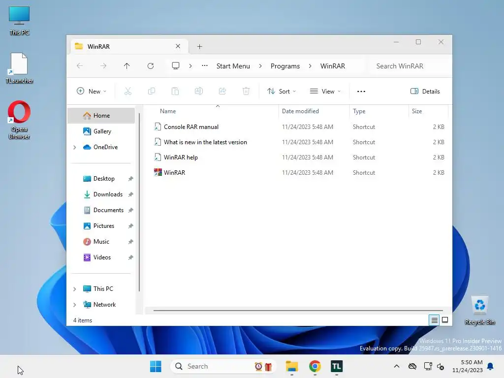This screenshot has height=378, width=504.
Task: Open the TLauncher taskbar icon
Action: pos(337,366)
